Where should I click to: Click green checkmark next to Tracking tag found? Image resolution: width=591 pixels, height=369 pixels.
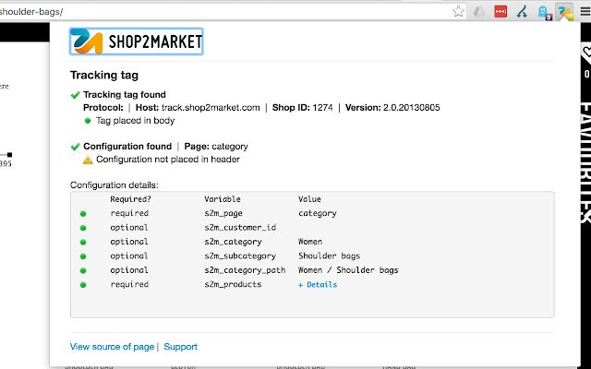coord(76,95)
